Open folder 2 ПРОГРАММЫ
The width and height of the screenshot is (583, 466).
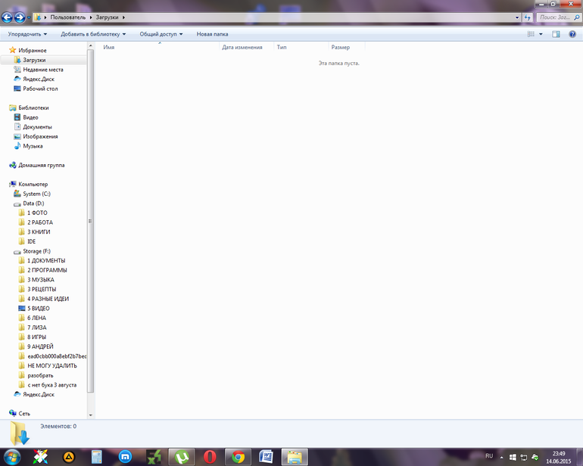(47, 270)
